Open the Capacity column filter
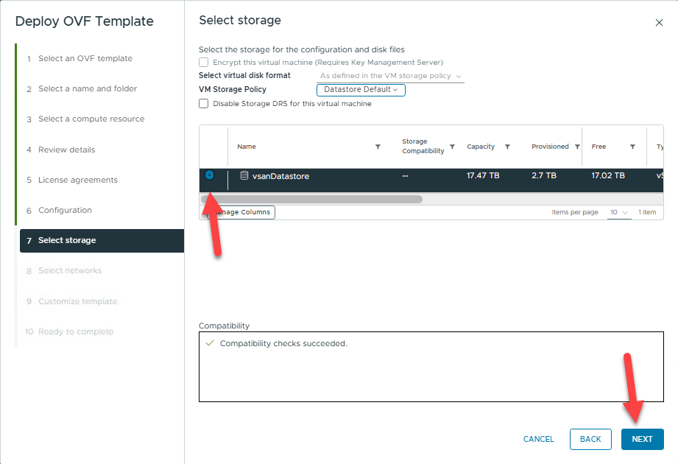Screen dimensions: 678x464 (507, 147)
